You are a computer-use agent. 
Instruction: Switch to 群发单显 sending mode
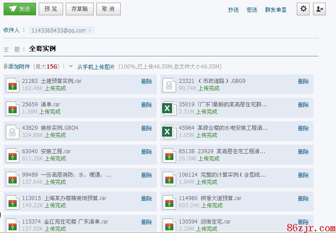pos(276,10)
